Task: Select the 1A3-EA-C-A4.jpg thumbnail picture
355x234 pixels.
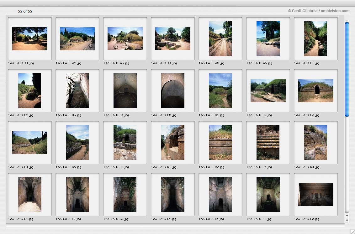Action: [x=173, y=38]
